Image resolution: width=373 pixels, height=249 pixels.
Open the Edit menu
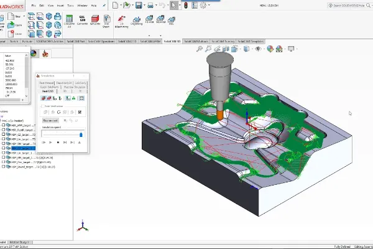coord(42,5)
